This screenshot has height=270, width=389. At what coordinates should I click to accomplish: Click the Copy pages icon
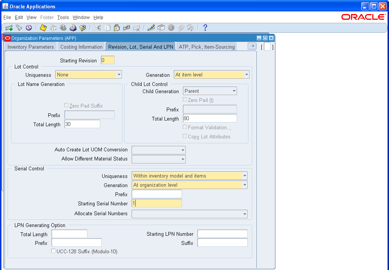(x=107, y=28)
